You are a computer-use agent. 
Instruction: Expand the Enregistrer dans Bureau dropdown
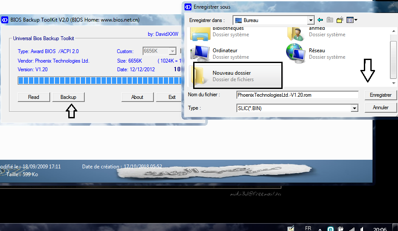310,20
